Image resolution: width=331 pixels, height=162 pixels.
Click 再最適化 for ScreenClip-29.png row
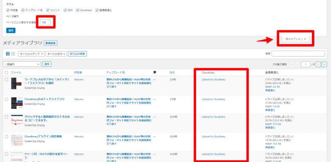pos(270,148)
